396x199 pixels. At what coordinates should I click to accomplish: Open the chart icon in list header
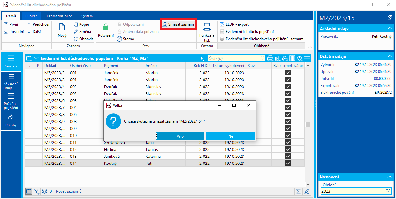click(x=278, y=58)
